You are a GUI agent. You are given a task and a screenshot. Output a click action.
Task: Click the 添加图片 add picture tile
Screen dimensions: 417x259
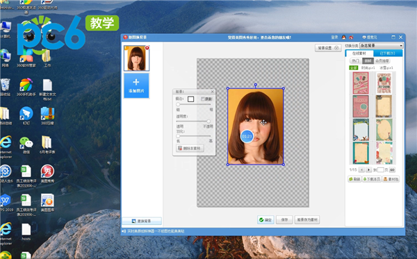136,85
